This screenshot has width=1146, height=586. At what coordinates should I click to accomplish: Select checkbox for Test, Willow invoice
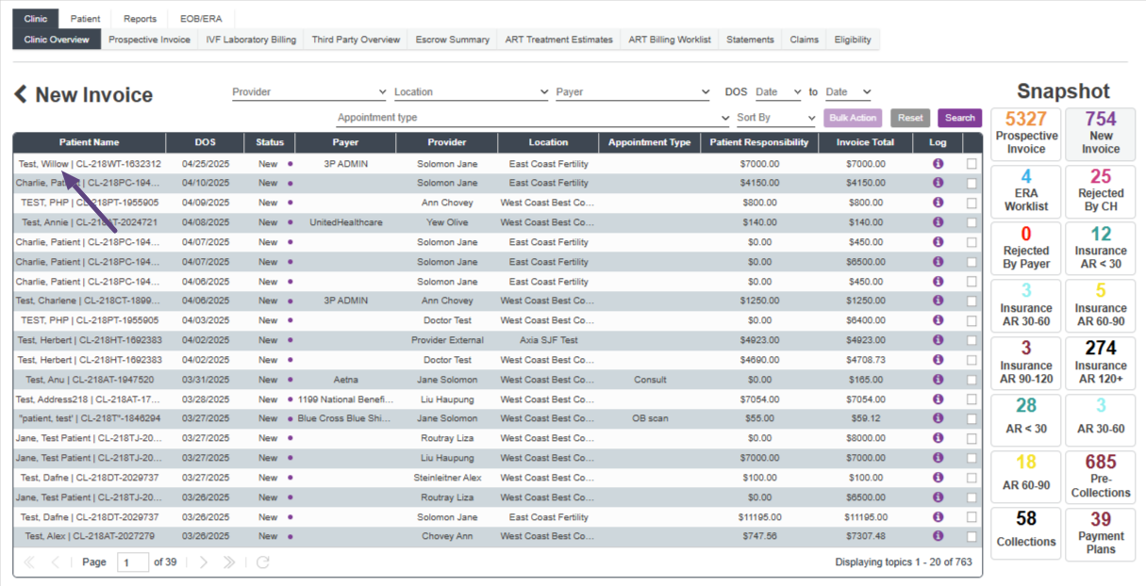(972, 164)
